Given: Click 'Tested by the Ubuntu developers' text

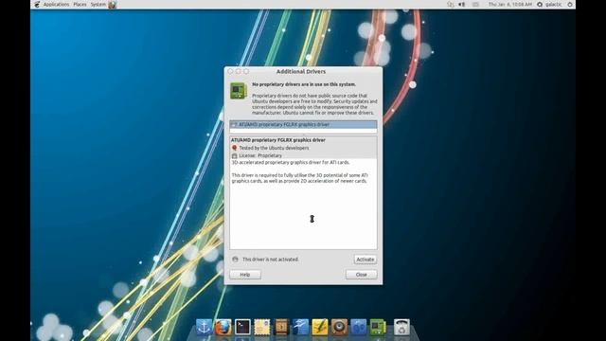Looking at the screenshot, I should click(x=274, y=148).
